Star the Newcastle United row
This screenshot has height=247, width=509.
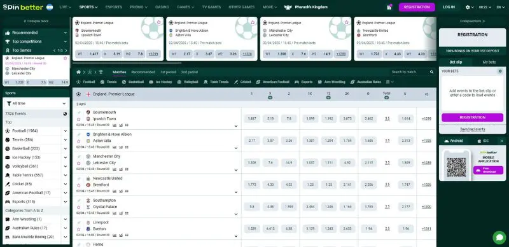tap(78, 185)
